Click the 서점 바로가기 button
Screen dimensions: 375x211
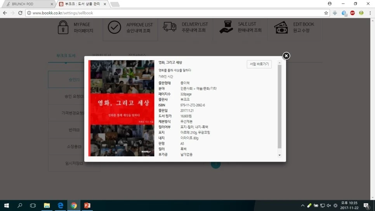click(259, 64)
